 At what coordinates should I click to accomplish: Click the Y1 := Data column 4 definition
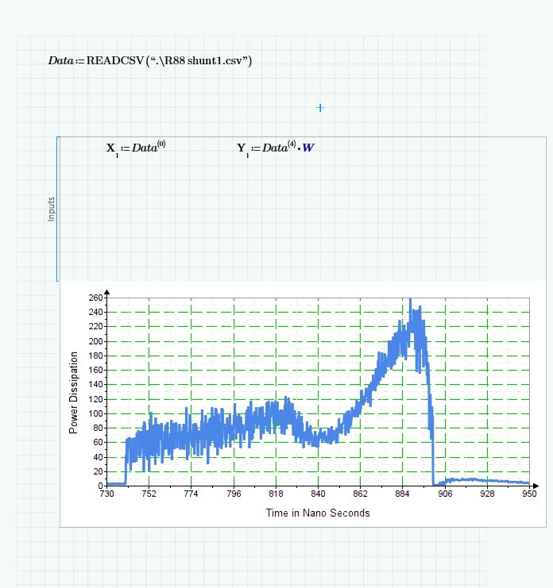[x=276, y=148]
